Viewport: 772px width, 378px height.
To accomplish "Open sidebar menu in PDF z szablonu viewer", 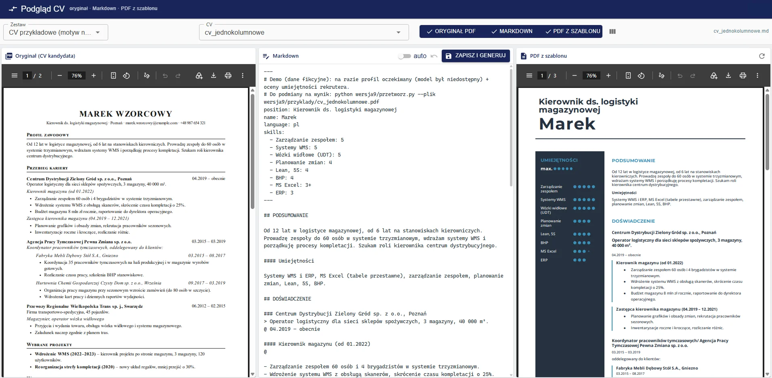I will coord(529,75).
